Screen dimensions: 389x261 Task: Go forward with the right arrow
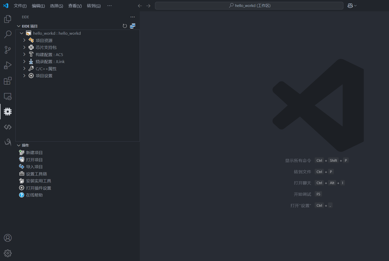(x=148, y=6)
